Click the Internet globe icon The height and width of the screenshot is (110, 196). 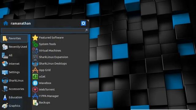pos(5,64)
